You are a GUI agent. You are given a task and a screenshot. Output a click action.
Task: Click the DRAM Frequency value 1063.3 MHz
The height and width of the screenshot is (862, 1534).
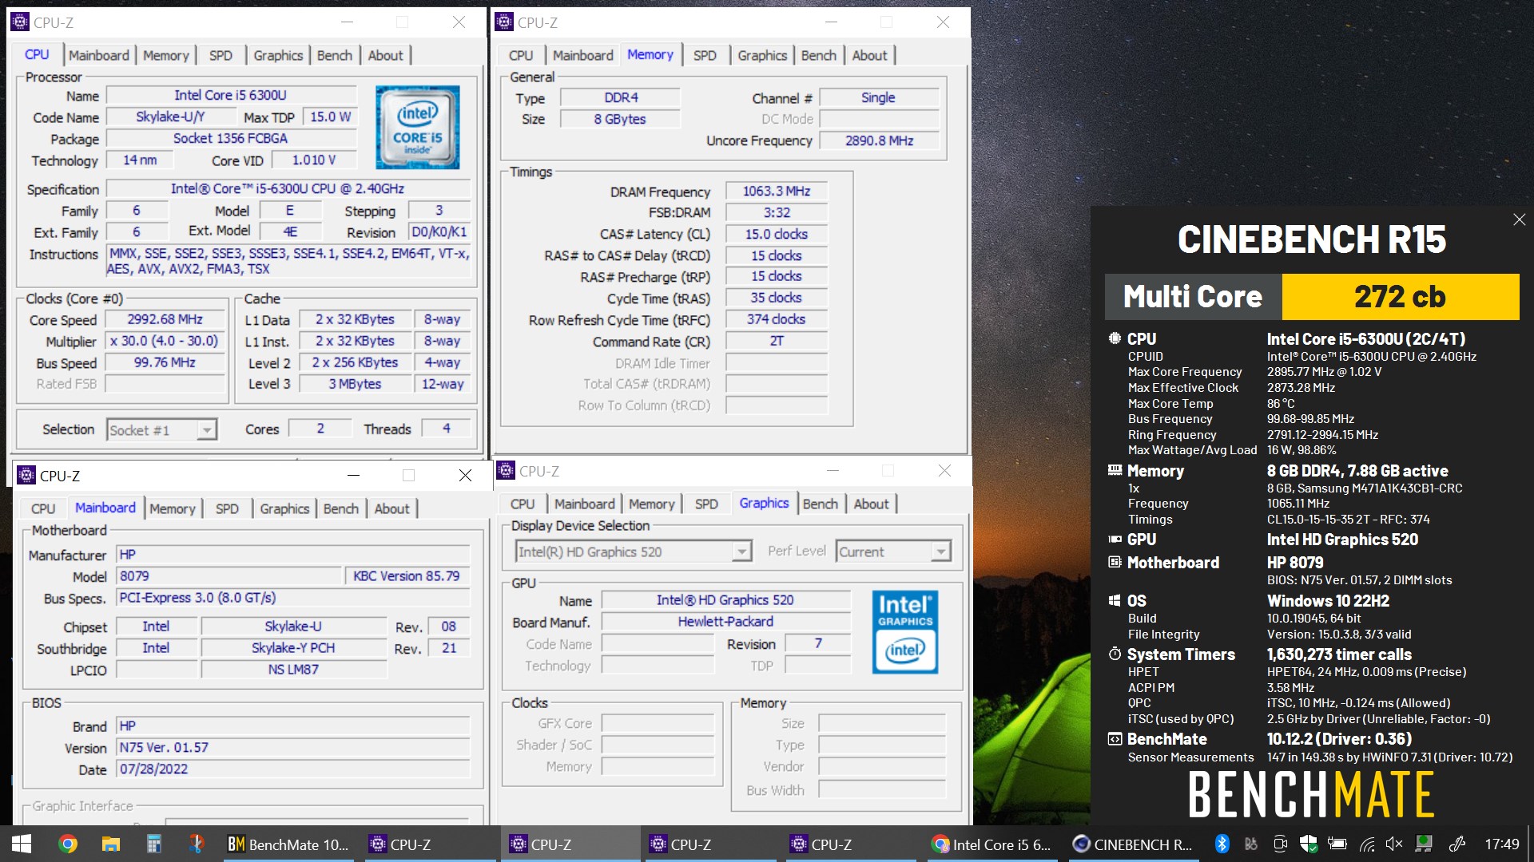pos(776,191)
